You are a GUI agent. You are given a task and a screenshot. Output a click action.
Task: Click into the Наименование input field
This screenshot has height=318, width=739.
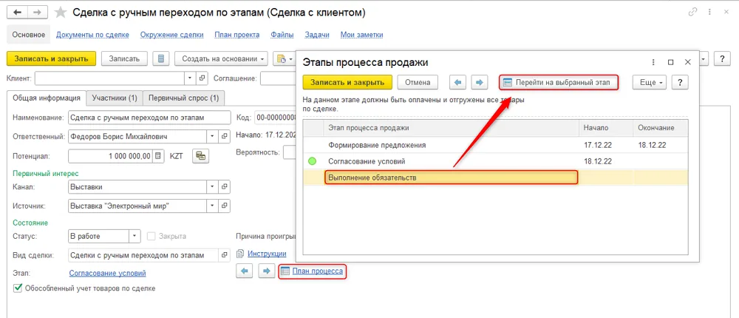click(x=149, y=118)
